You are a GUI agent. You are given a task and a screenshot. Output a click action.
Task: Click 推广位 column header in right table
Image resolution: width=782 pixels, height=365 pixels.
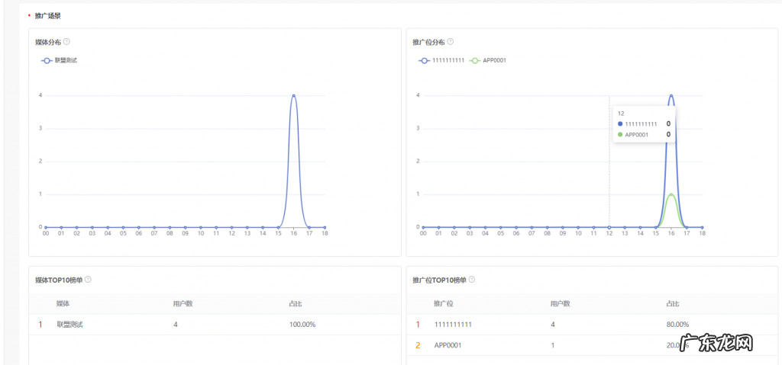[443, 304]
